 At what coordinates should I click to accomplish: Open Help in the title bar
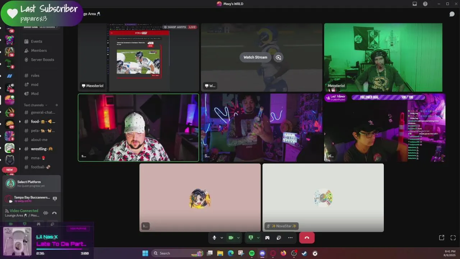click(x=425, y=4)
